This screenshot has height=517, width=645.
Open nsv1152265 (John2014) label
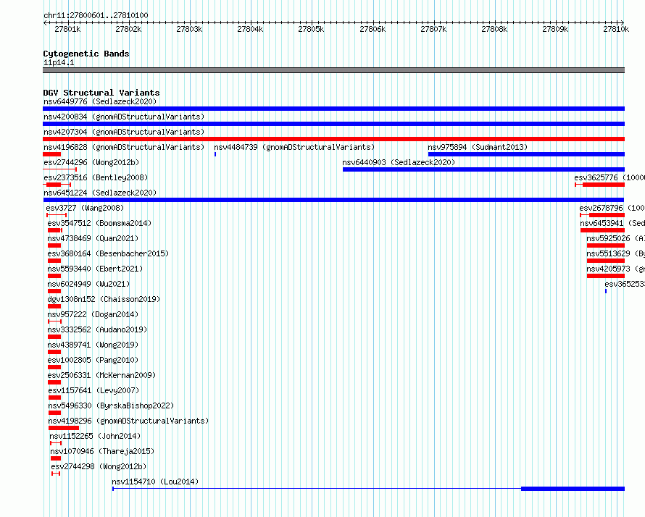click(x=95, y=436)
